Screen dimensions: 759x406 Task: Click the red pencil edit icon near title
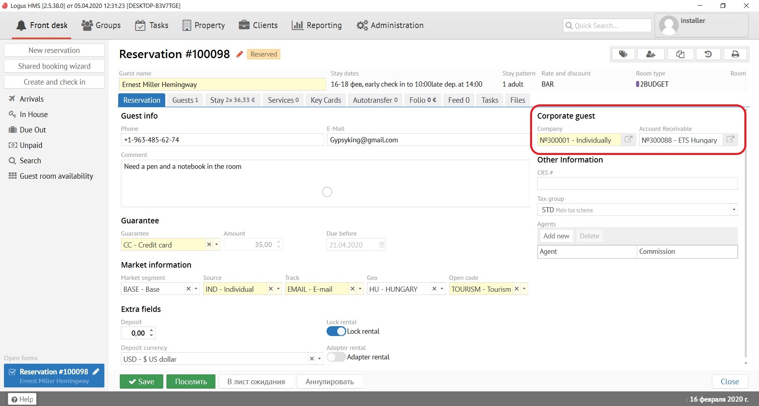[240, 55]
